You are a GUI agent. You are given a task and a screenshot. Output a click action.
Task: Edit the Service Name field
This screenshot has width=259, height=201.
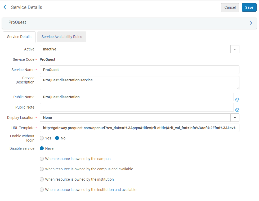point(139,70)
